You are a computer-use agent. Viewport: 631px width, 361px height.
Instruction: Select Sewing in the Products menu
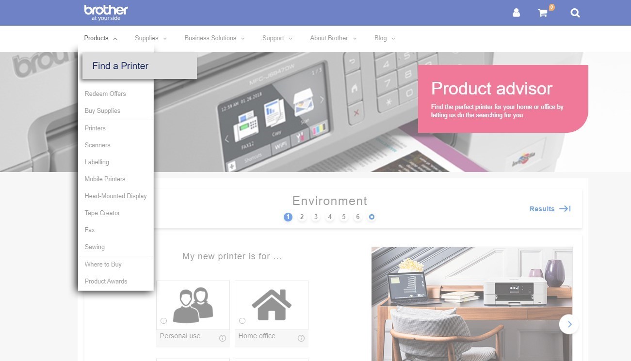point(95,247)
